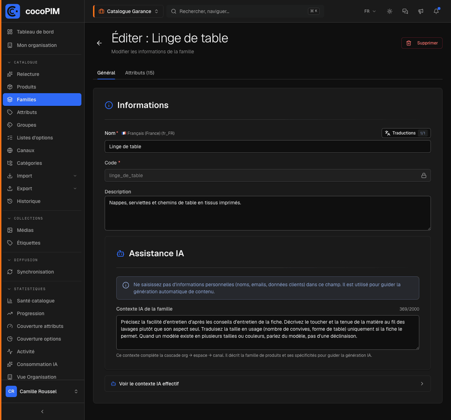This screenshot has width=451, height=420.
Task: Open the chat messages icon
Action: tap(405, 11)
